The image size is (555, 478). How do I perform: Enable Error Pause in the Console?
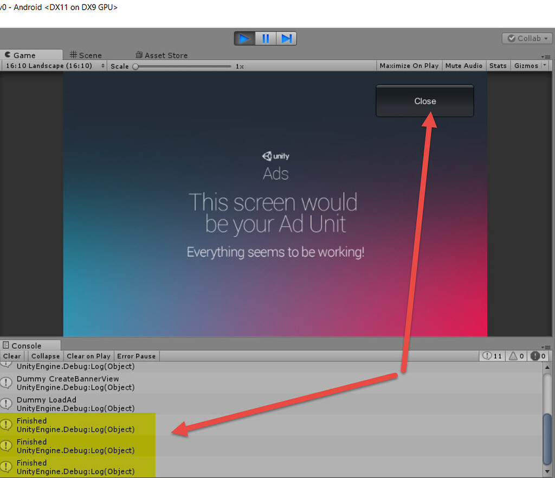pyautogui.click(x=136, y=356)
